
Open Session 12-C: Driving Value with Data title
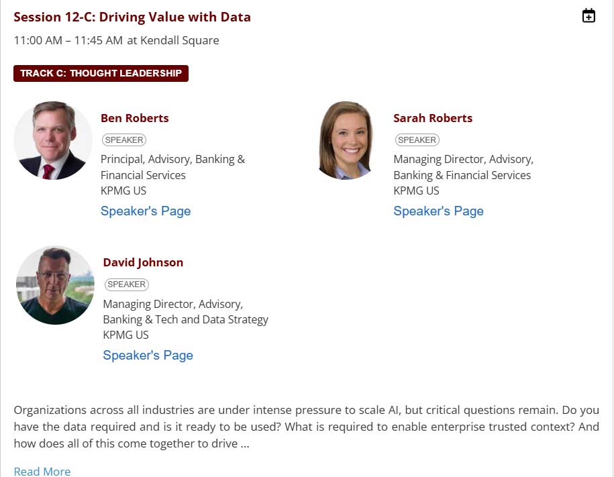(132, 17)
